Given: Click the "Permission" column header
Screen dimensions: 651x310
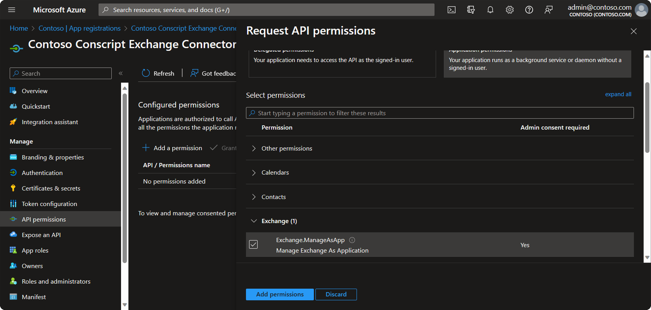Looking at the screenshot, I should coord(277,127).
